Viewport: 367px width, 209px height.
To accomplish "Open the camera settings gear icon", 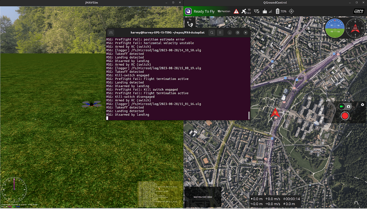I will click(x=362, y=105).
